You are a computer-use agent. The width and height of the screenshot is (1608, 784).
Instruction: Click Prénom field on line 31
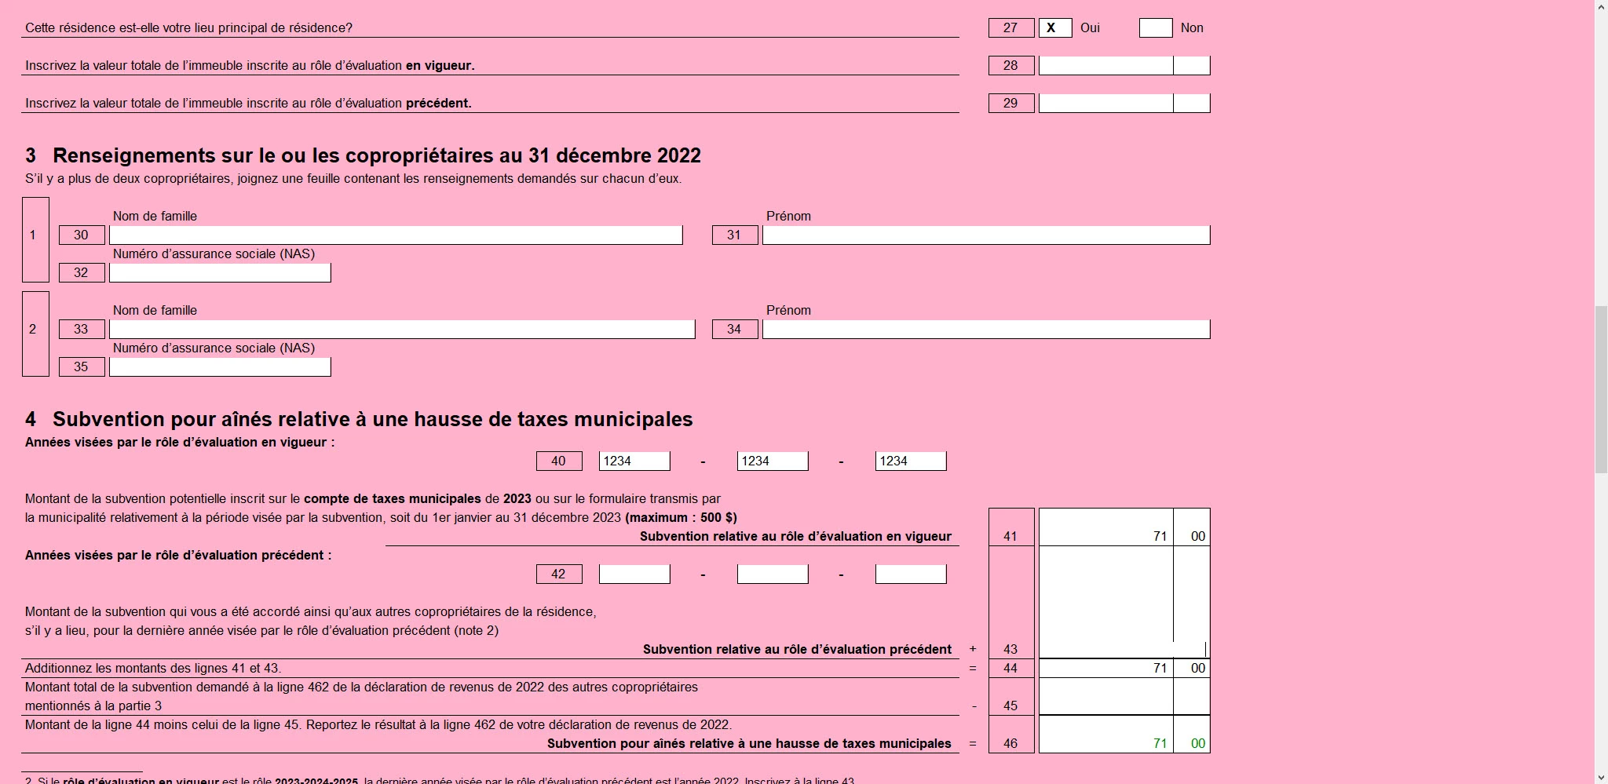[986, 235]
